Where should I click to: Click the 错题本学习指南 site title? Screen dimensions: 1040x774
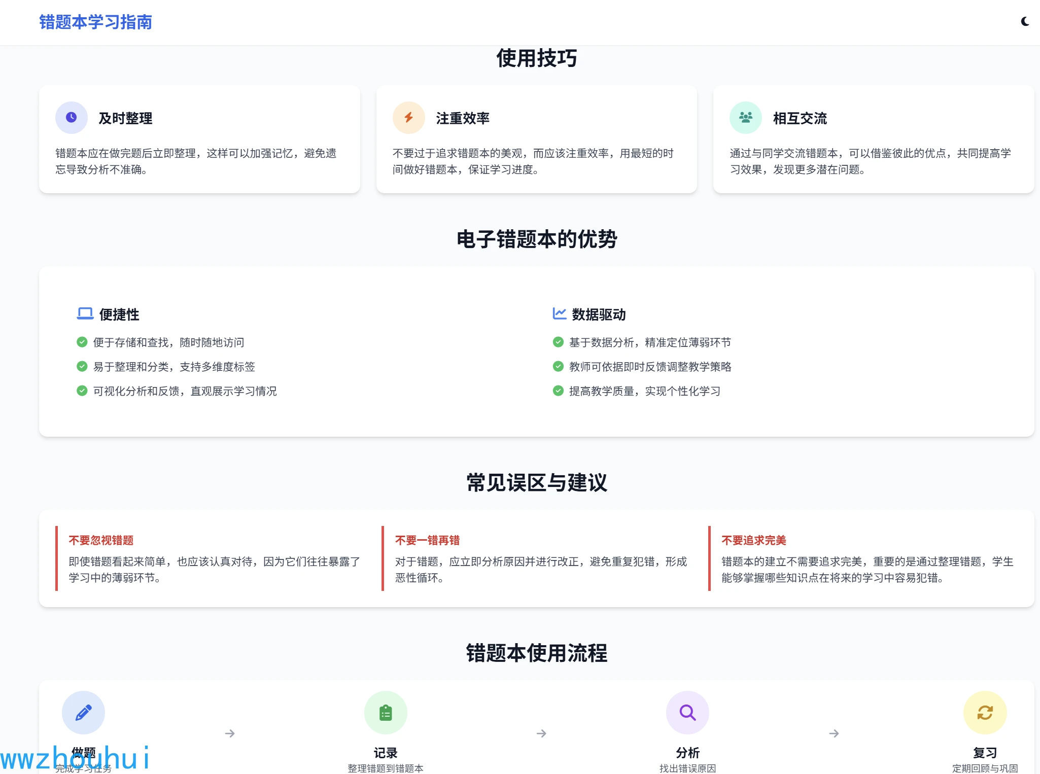point(95,22)
